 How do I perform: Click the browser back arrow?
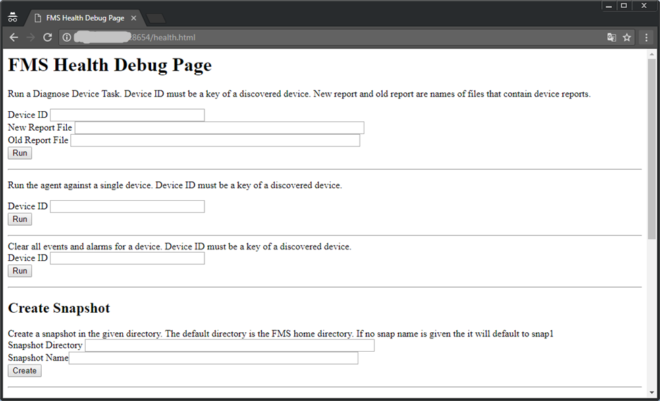click(14, 38)
